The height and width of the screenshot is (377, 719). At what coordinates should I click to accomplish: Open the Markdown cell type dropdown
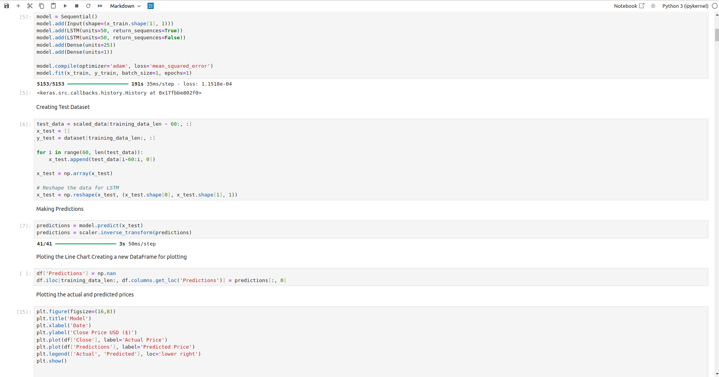(125, 6)
